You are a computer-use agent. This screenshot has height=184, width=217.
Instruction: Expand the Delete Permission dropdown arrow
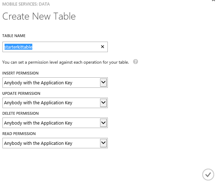(x=103, y=123)
